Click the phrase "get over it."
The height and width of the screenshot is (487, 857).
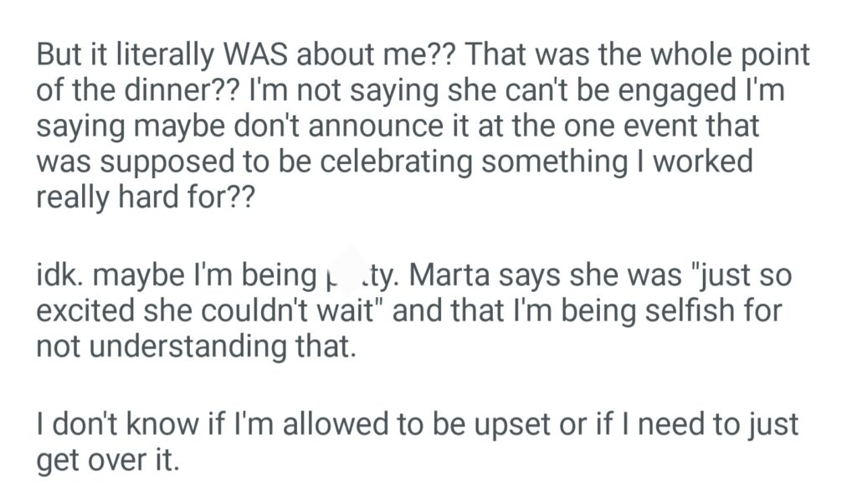pos(108,459)
